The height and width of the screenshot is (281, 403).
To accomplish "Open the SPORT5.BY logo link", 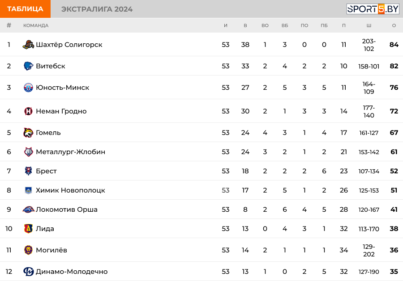I will pyautogui.click(x=373, y=9).
